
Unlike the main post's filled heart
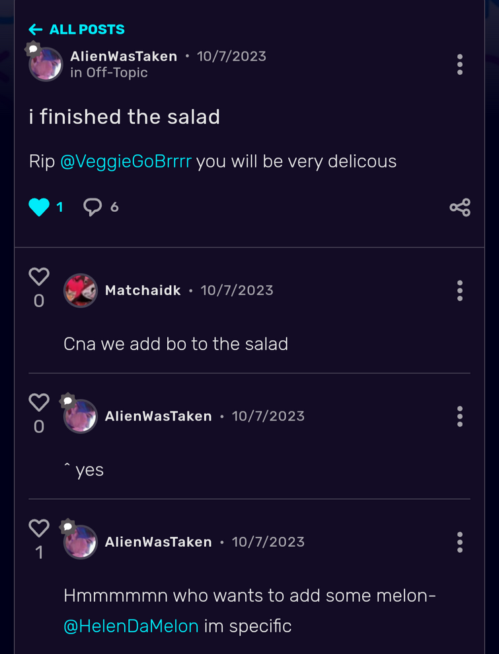coord(39,207)
